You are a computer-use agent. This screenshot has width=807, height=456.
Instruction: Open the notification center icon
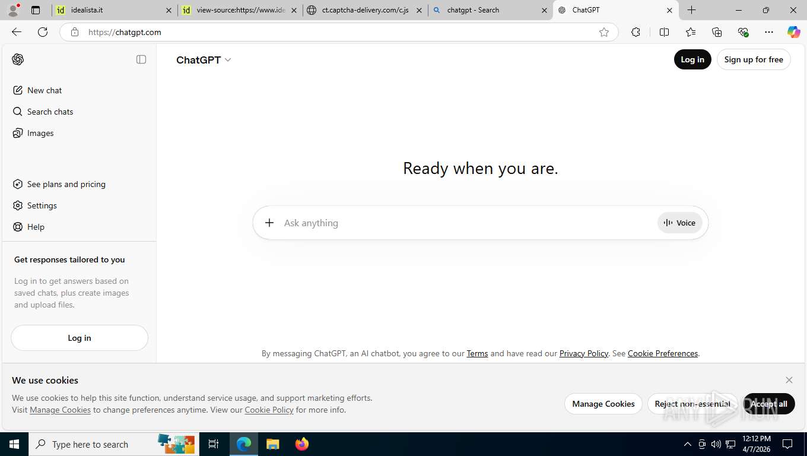point(787,444)
